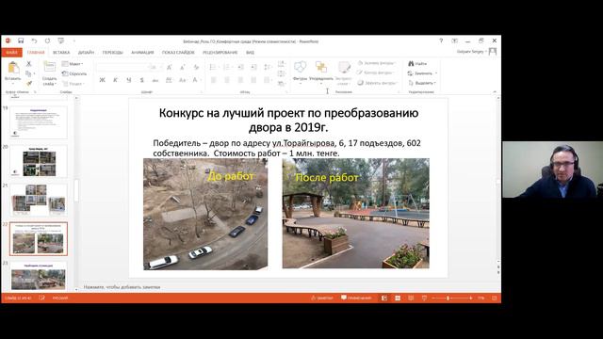Switch to Design (Дизайн) tab

(x=86, y=53)
